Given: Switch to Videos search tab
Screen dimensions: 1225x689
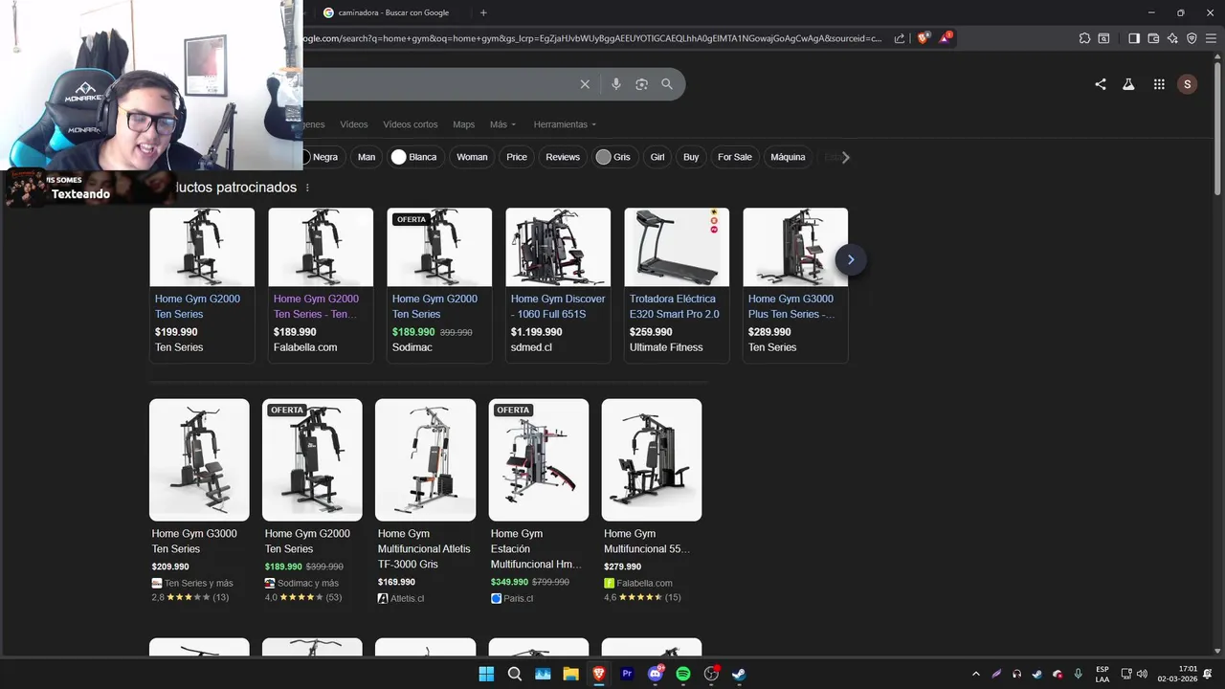Looking at the screenshot, I should click(353, 124).
